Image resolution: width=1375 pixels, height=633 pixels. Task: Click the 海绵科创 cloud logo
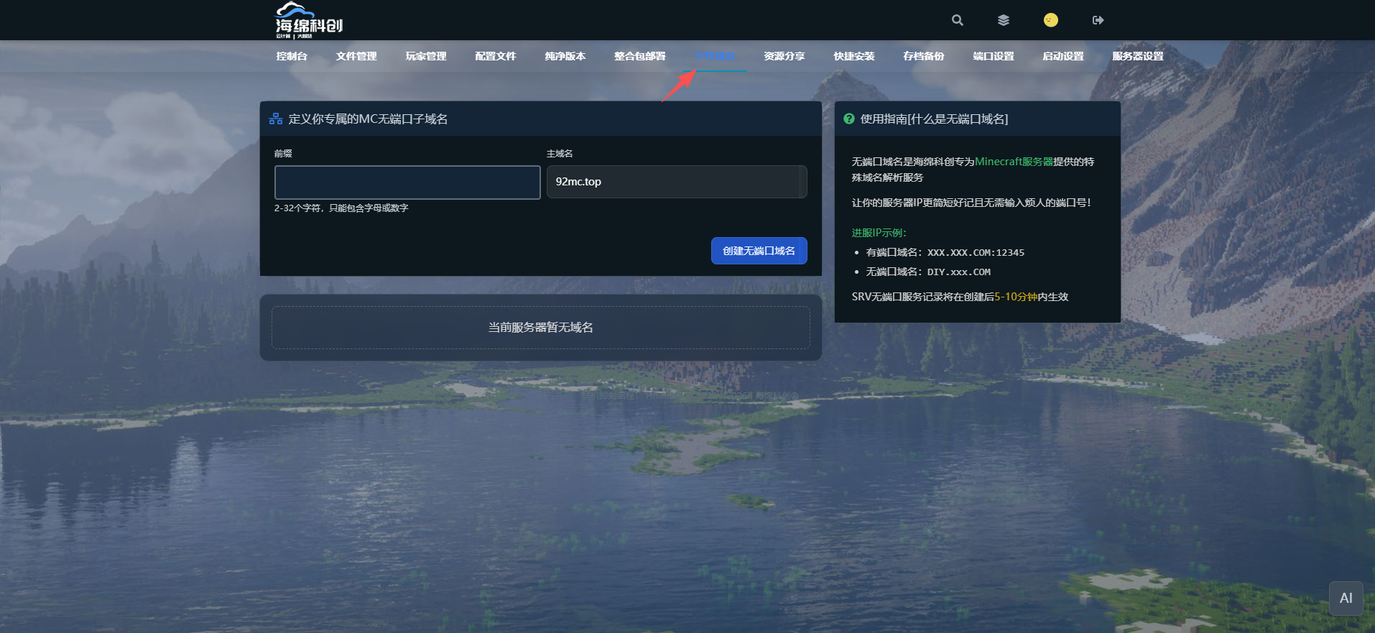[x=309, y=20]
